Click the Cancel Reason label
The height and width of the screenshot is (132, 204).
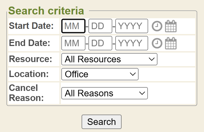point(26,93)
